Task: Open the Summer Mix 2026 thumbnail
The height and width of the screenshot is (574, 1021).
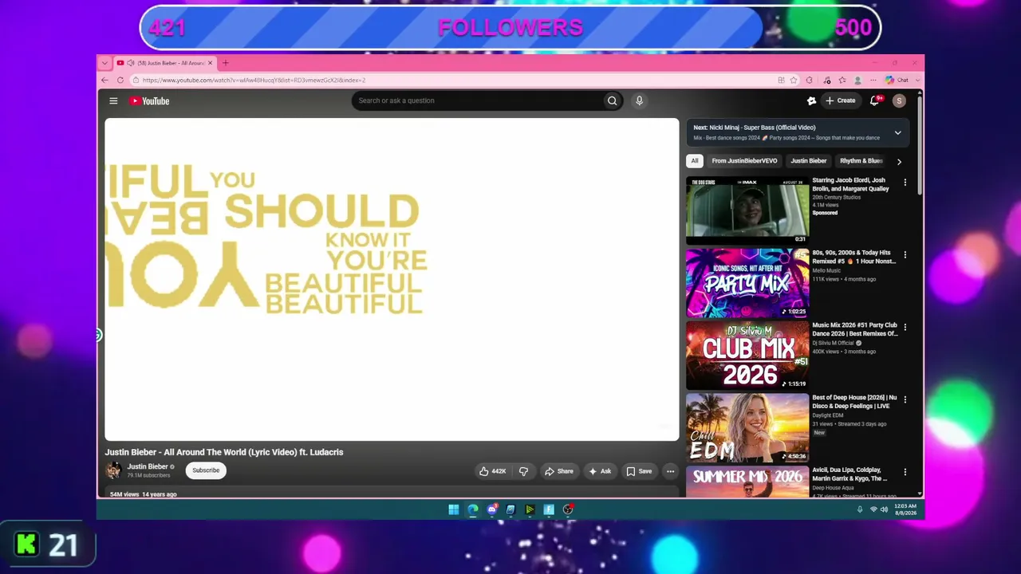Action: coord(747,482)
